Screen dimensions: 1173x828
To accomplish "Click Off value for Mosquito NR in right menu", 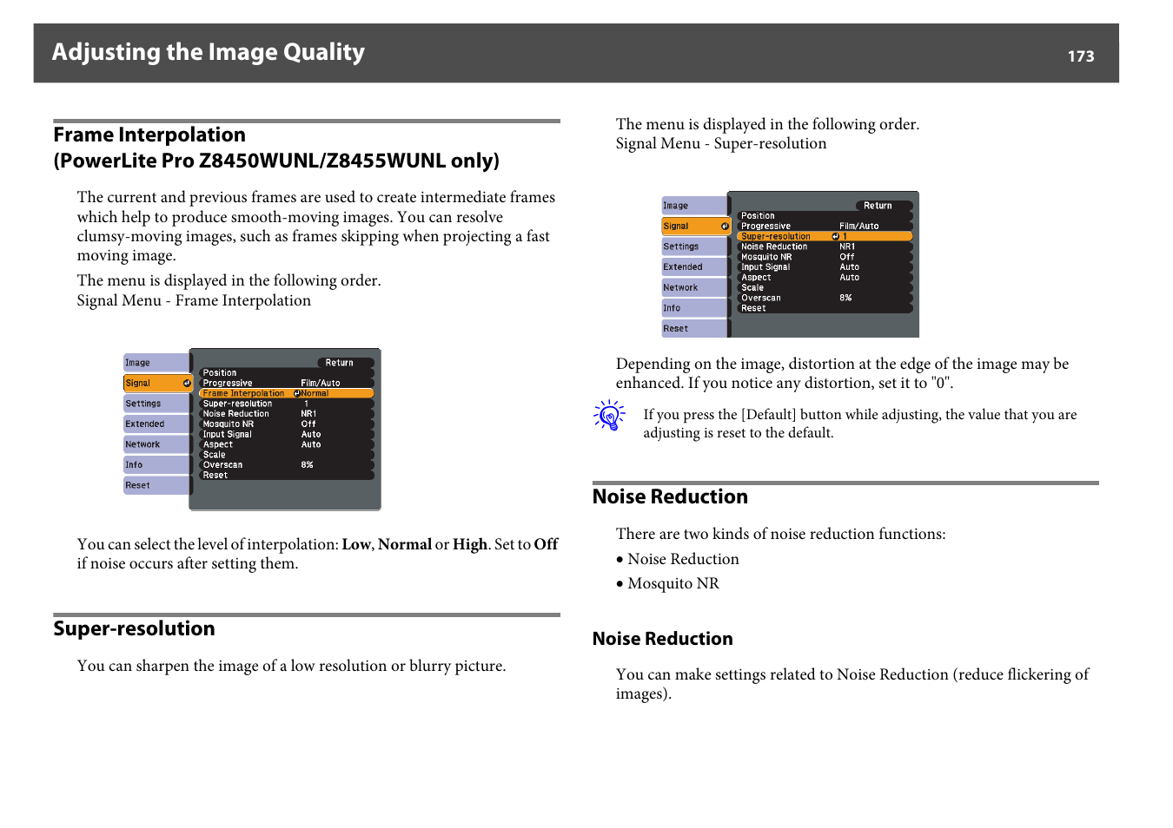I will point(847,257).
